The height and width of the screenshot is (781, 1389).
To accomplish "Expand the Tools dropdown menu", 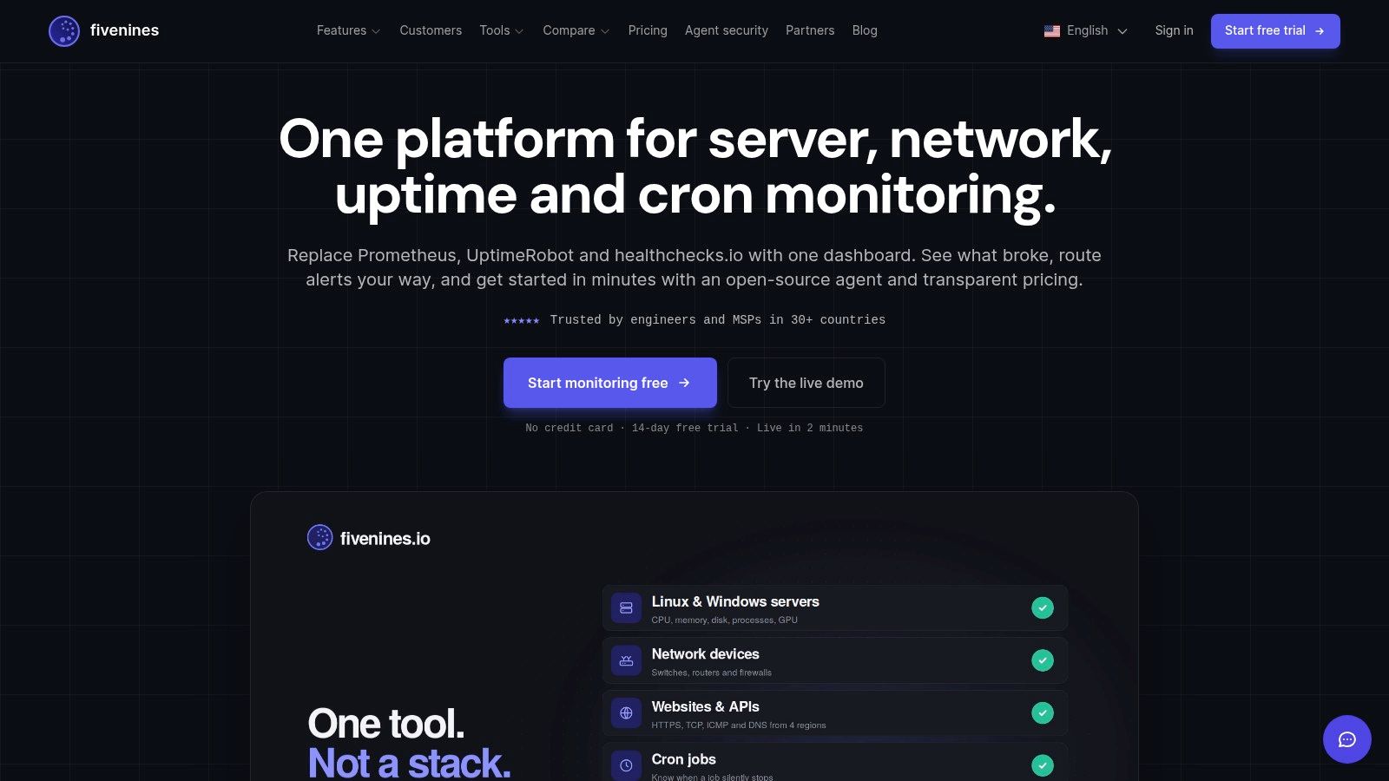I will click(x=501, y=30).
